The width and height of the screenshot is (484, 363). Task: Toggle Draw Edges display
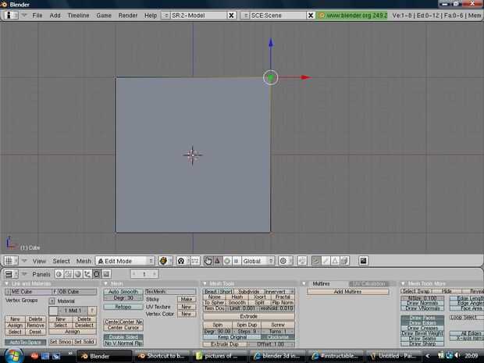pyautogui.click(x=422, y=323)
